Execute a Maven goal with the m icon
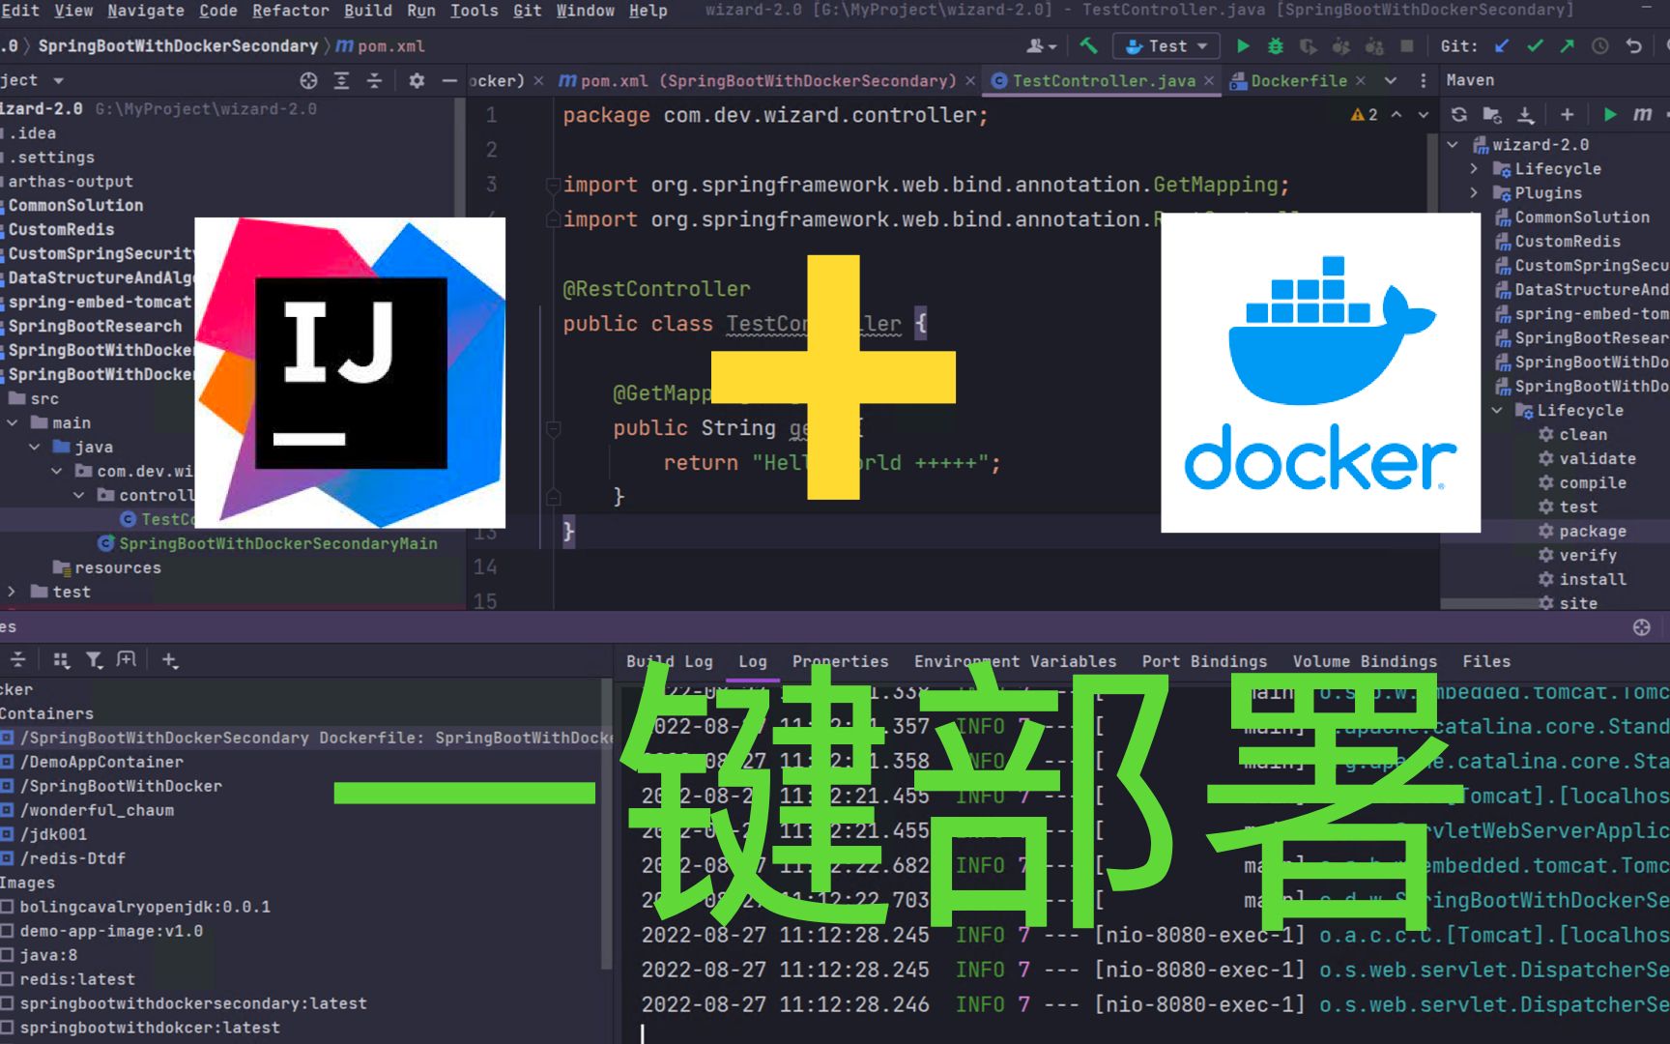This screenshot has width=1670, height=1044. pos(1642,114)
